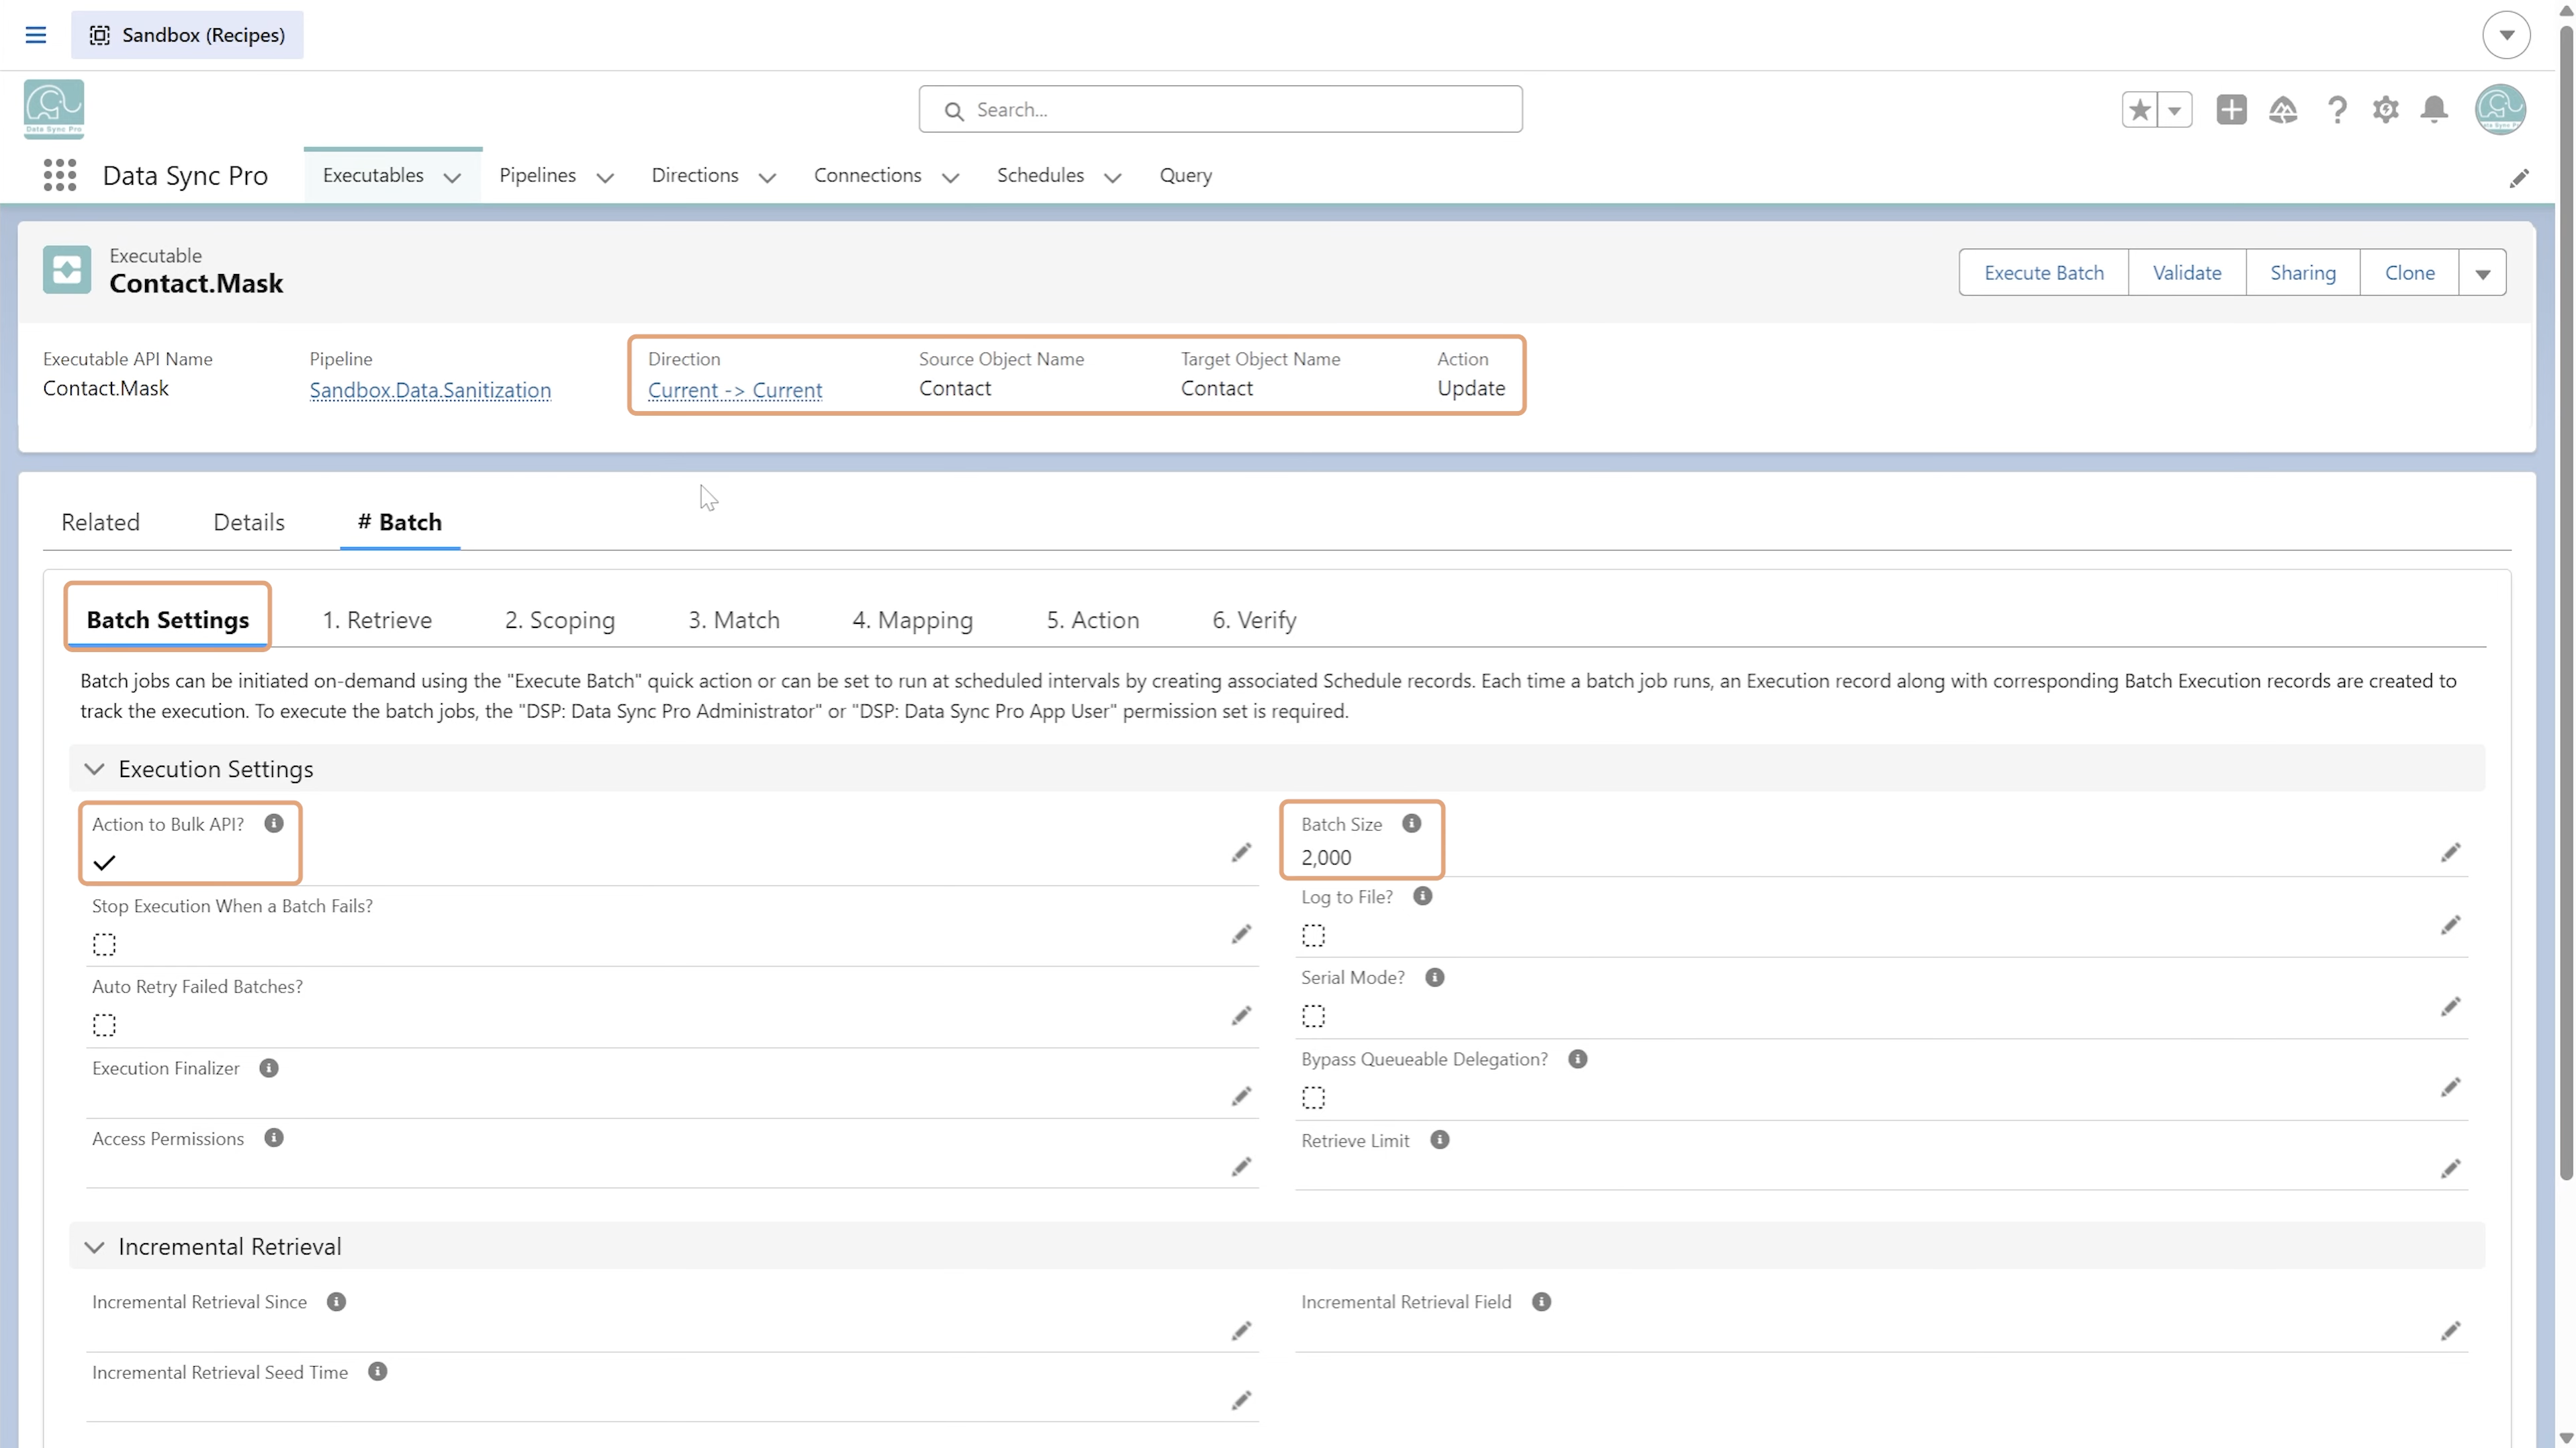
Task: Open the Favorites list dropdown arrow
Action: 2174,109
